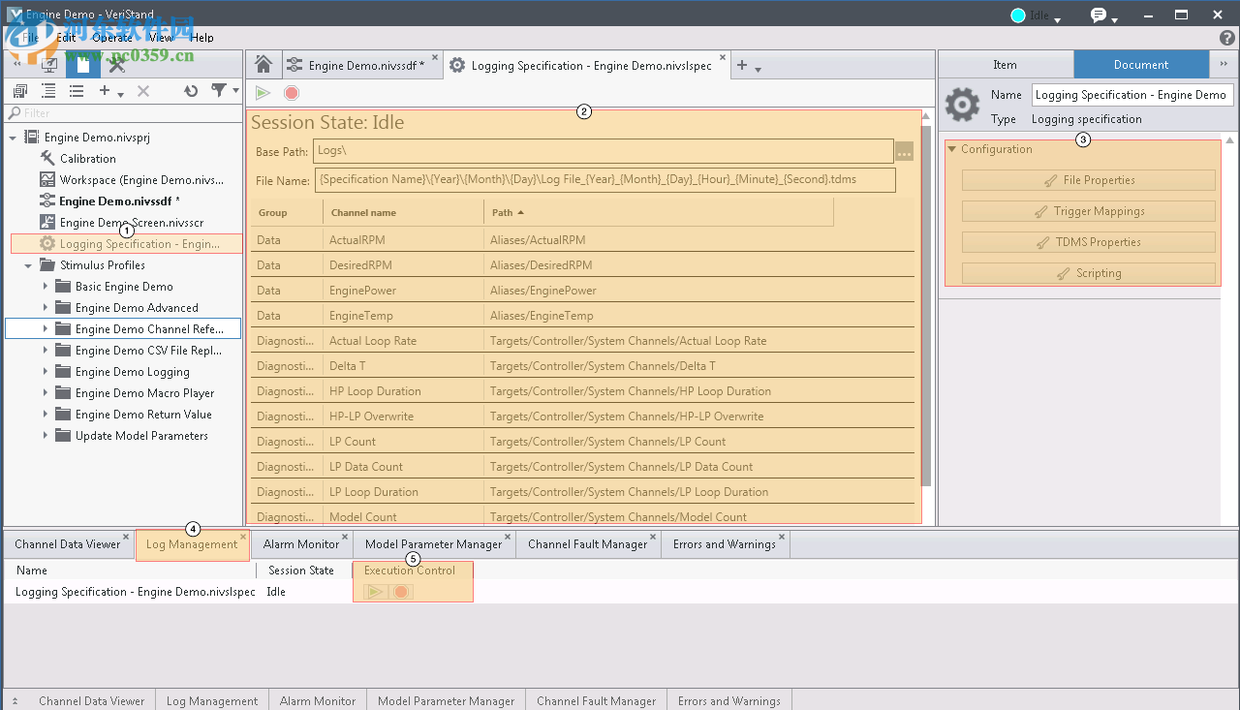Click the browse button beside Base Path

904,152
